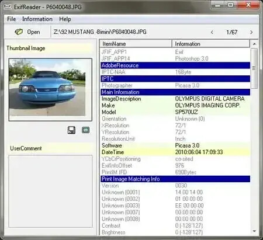The width and height of the screenshot is (263, 240).
Task: Select the IPTC section header row
Action: (175, 79)
